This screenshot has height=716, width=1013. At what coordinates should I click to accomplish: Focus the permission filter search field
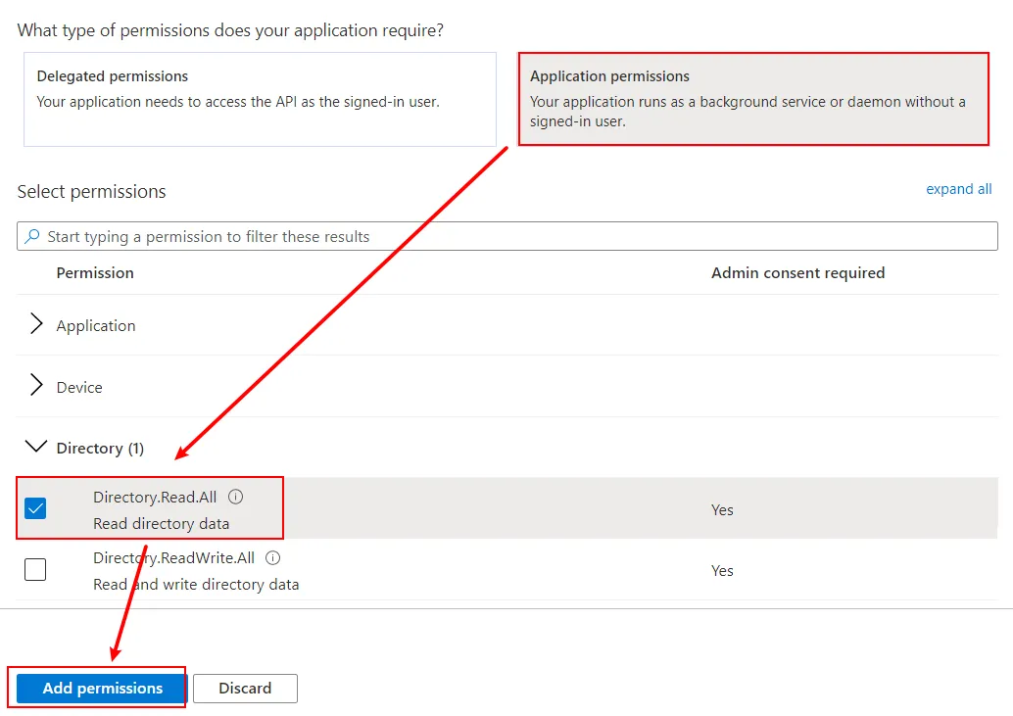(x=507, y=236)
